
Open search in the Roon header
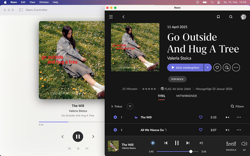click(x=231, y=17)
